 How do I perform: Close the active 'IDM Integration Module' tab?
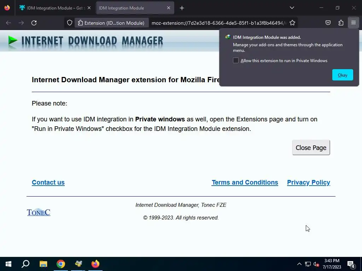169,8
